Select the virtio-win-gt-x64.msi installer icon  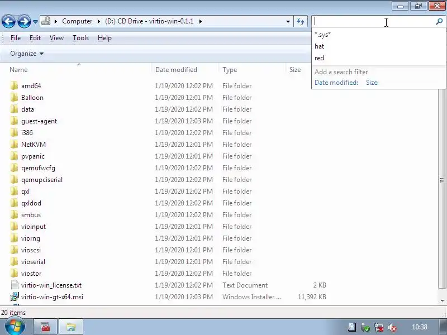coord(15,296)
